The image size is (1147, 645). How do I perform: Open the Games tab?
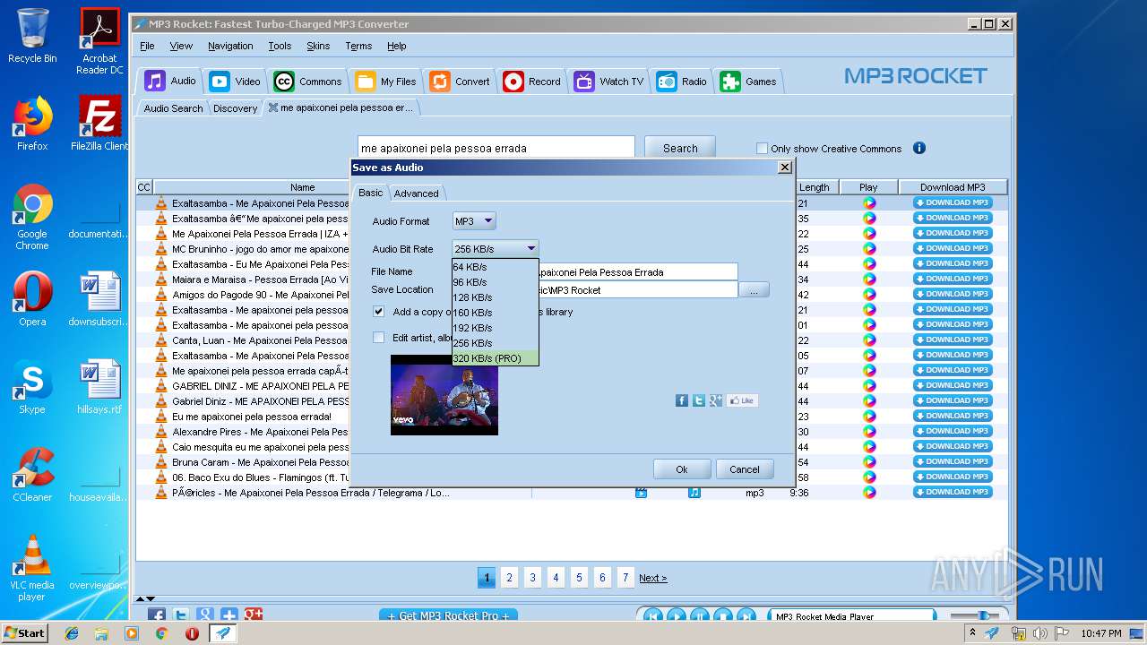[x=749, y=82]
